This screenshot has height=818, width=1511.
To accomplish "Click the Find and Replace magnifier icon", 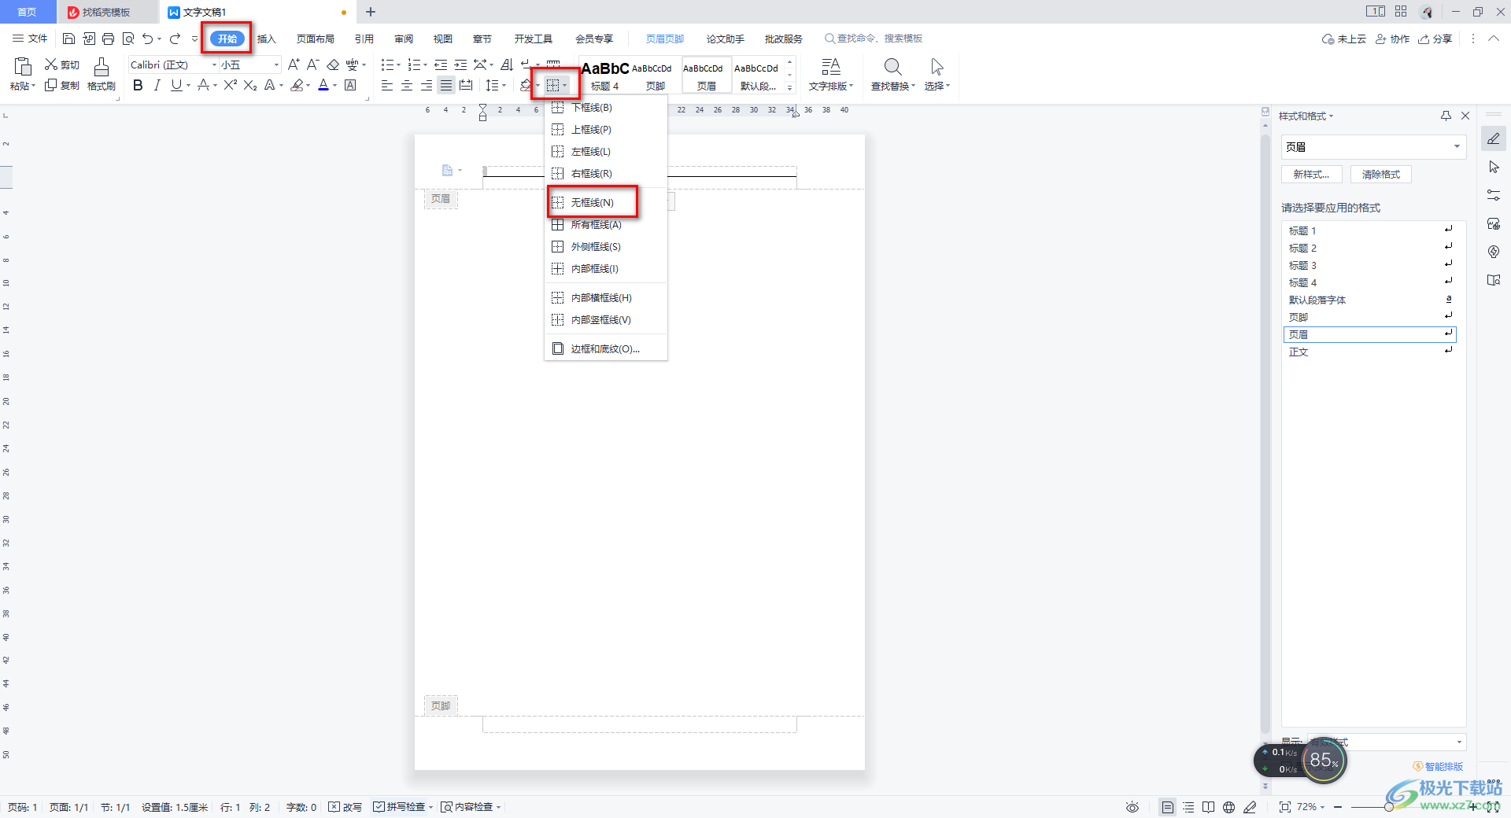I will pyautogui.click(x=892, y=67).
